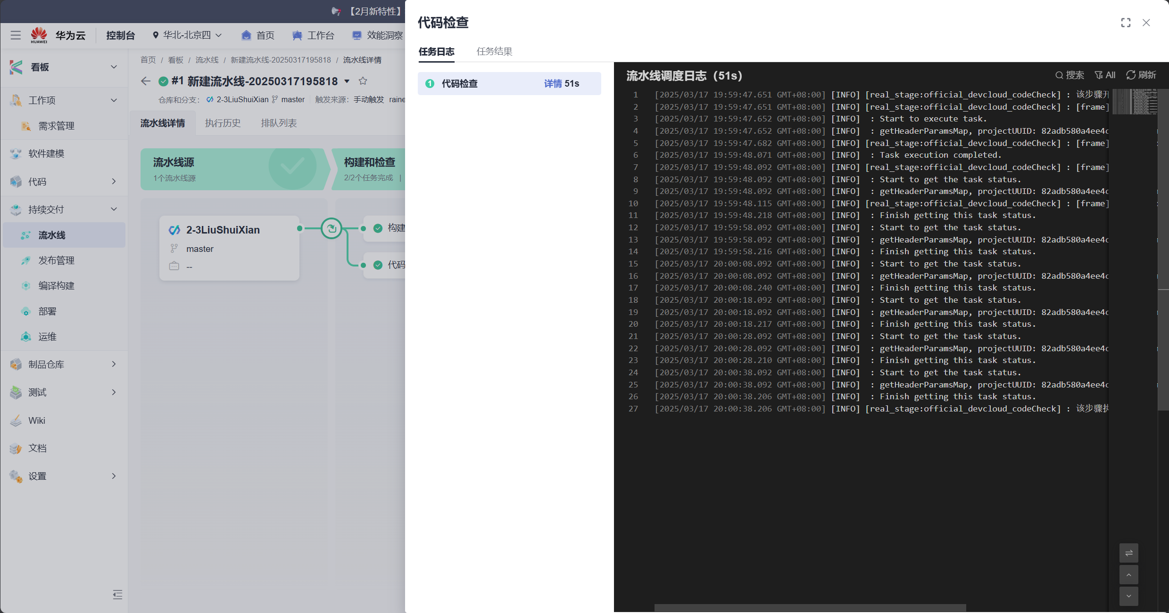Click the horizontal scrollbar under the log
1169x613 pixels.
[810, 608]
